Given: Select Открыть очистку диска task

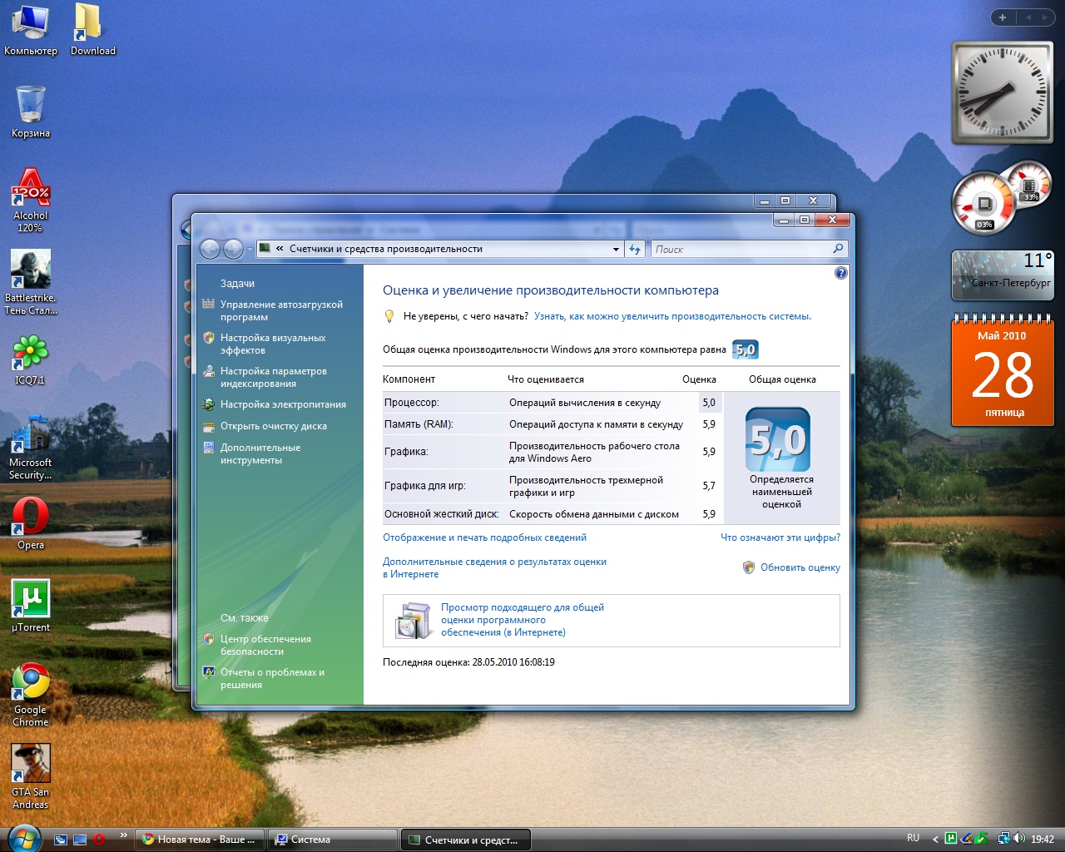Looking at the screenshot, I should [274, 426].
